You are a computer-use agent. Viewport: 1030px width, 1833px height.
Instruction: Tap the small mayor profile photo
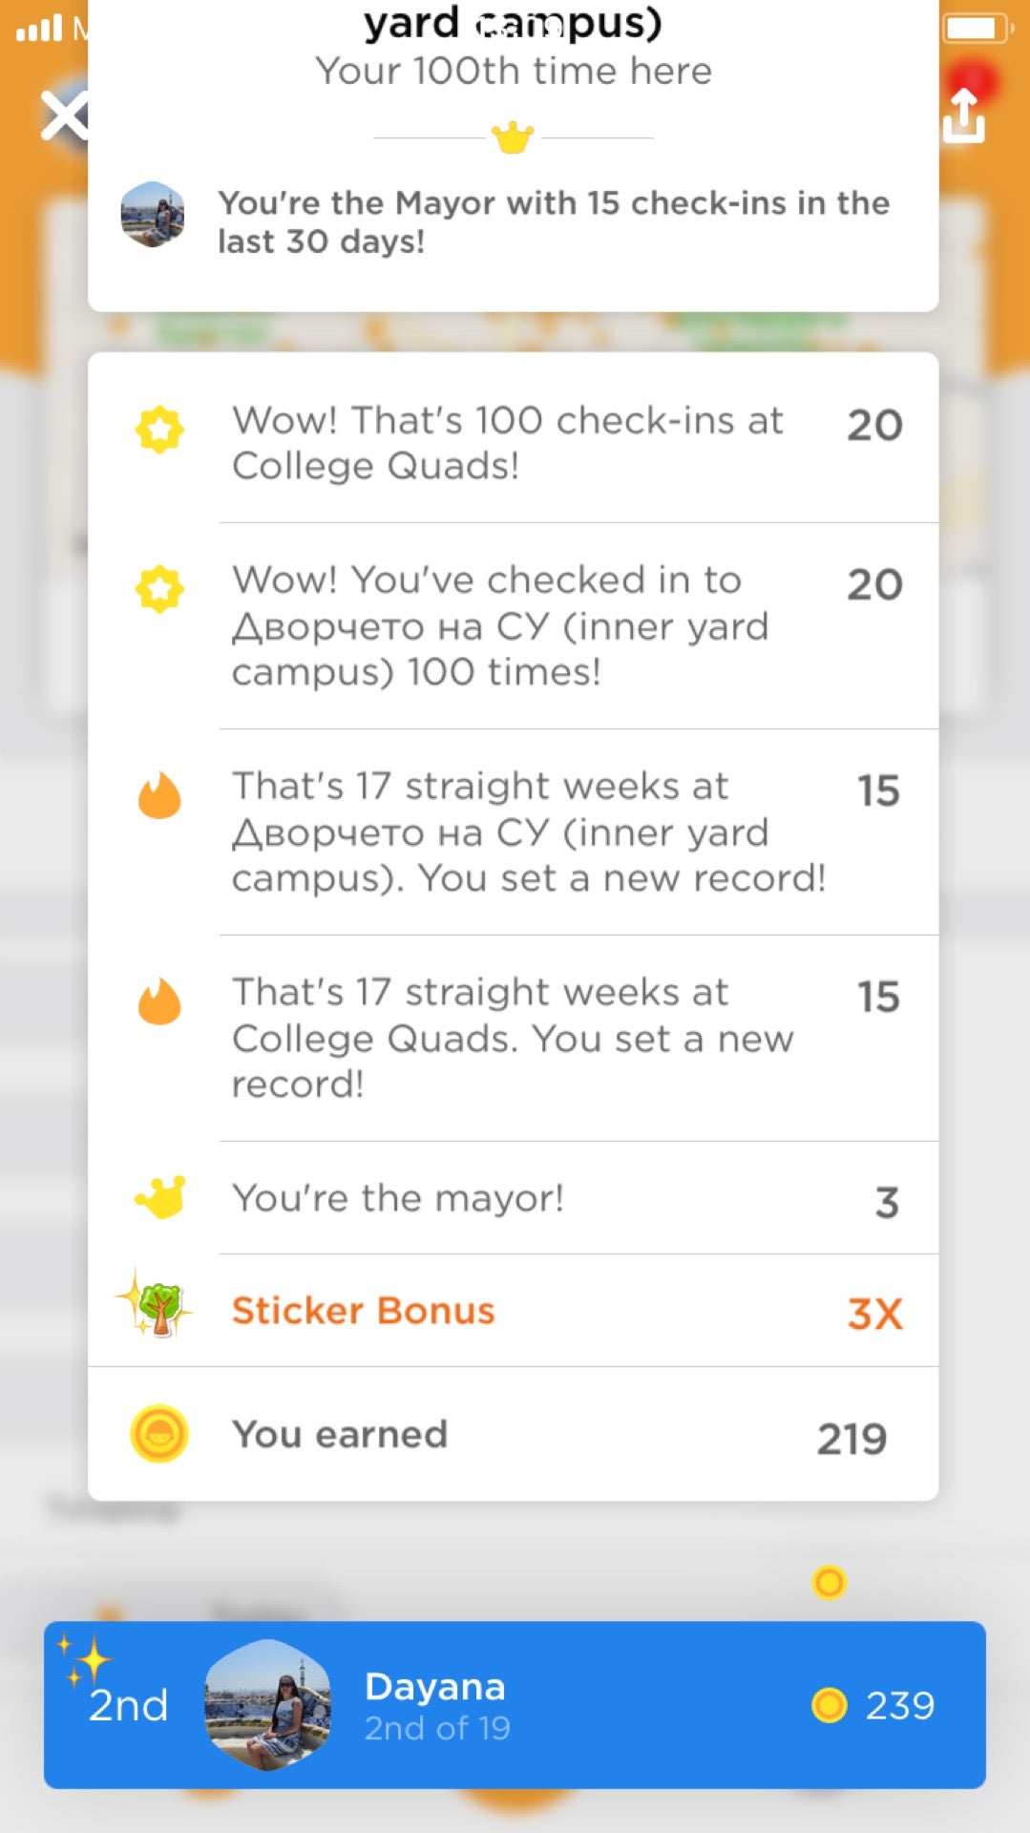coord(153,215)
